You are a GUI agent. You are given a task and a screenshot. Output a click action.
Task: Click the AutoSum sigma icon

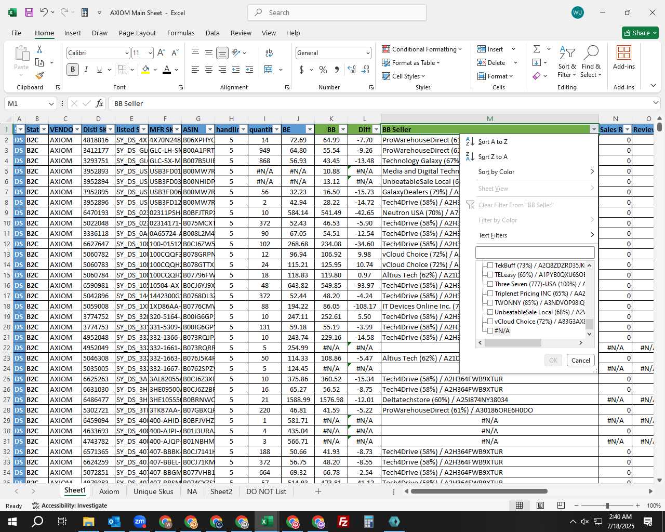coord(537,49)
